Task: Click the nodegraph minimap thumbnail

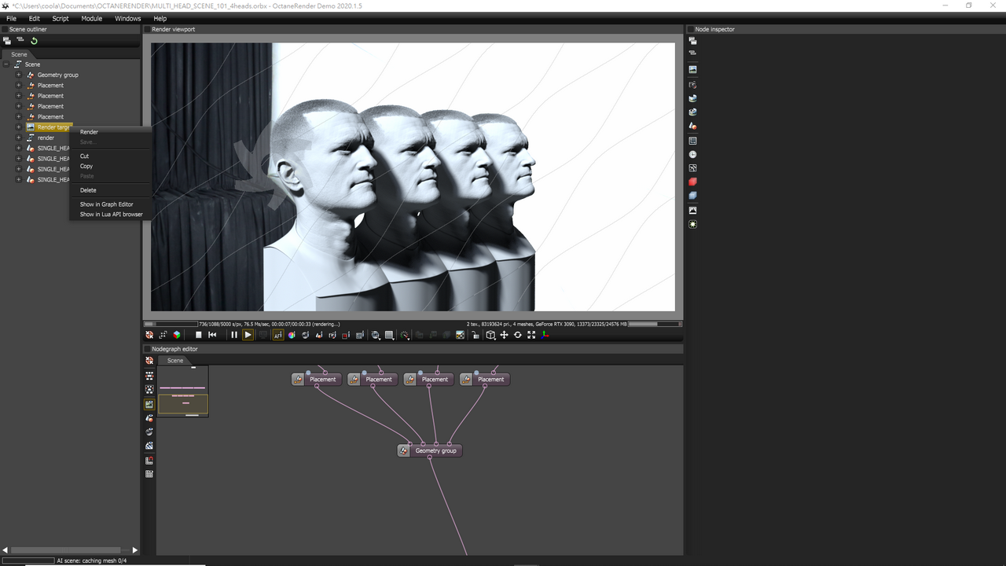Action: tap(183, 391)
